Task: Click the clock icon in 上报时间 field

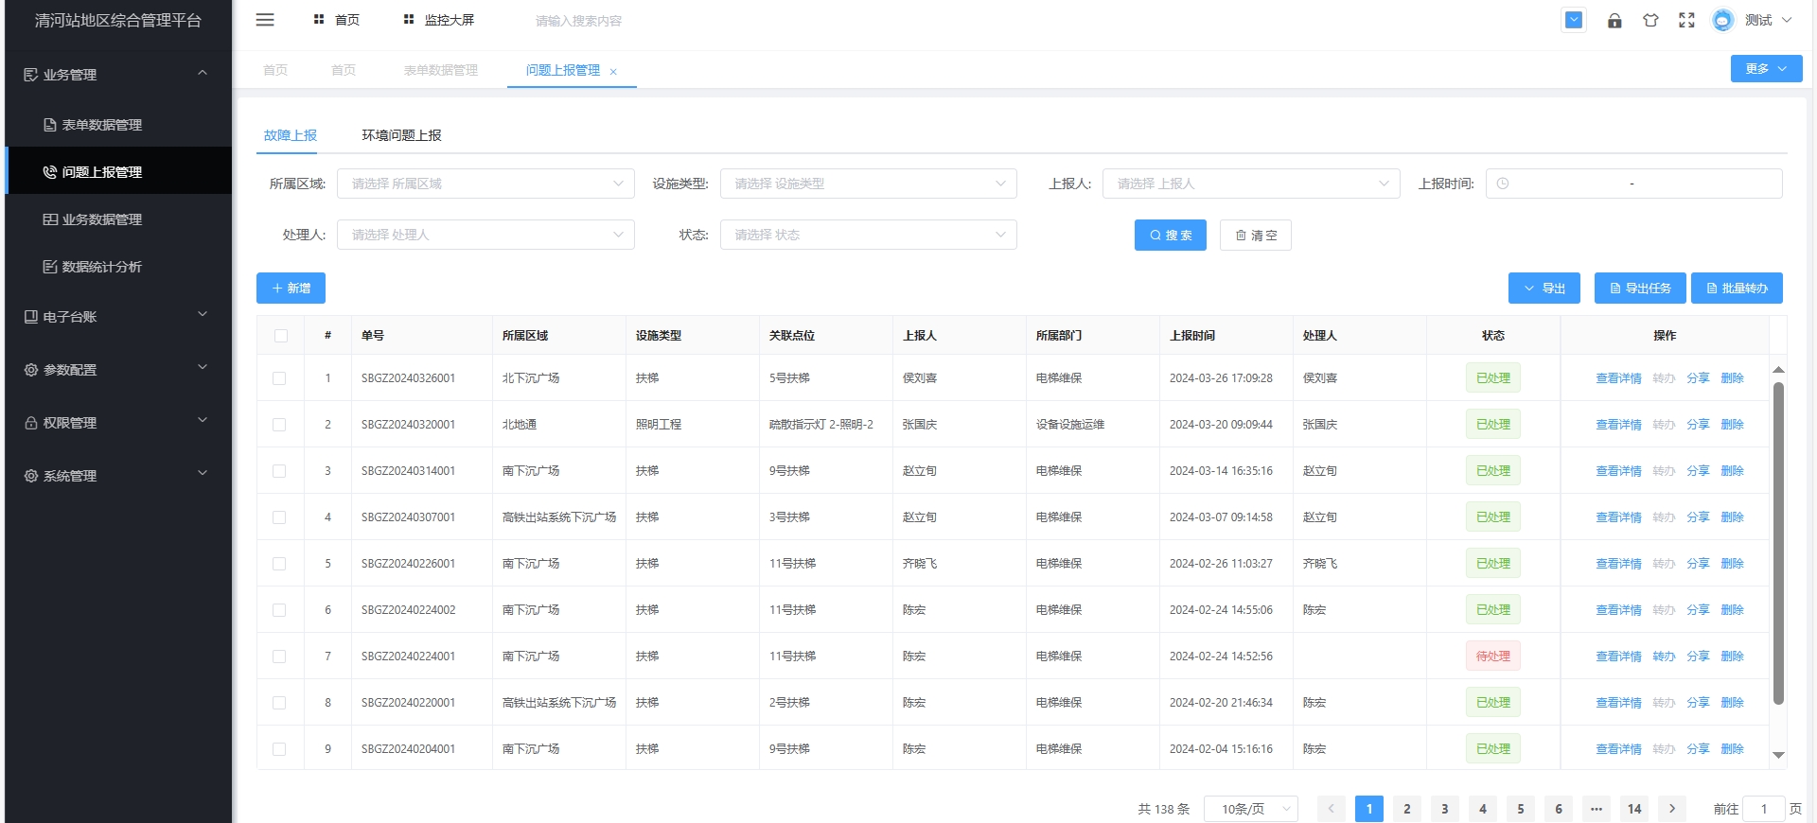Action: tap(1503, 184)
